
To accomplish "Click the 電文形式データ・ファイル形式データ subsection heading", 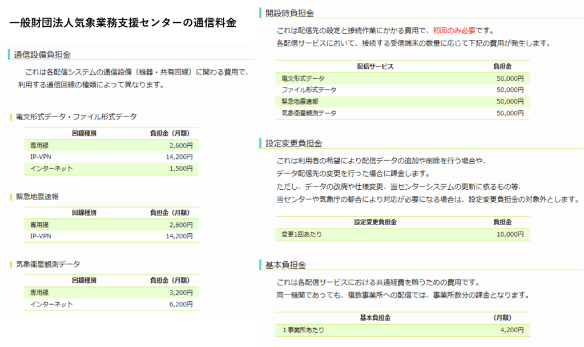I will [76, 117].
